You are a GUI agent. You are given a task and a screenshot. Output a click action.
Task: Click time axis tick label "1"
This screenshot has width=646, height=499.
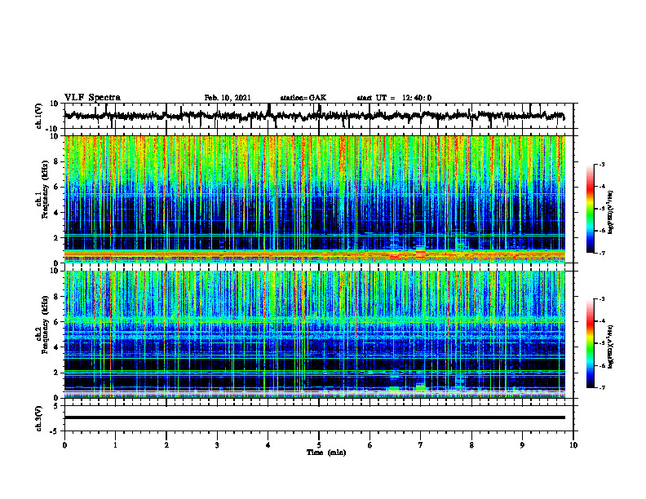[x=115, y=445]
